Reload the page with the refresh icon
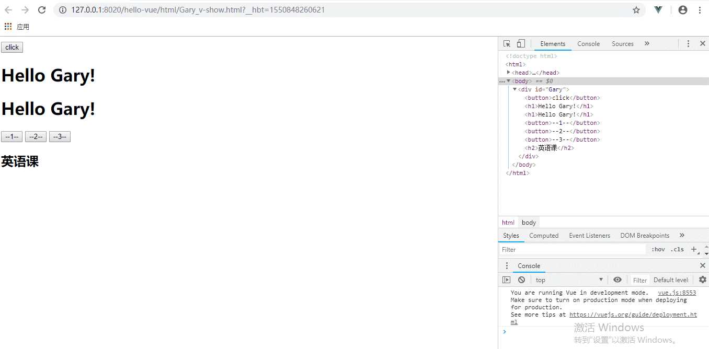Image resolution: width=709 pixels, height=349 pixels. pyautogui.click(x=42, y=10)
